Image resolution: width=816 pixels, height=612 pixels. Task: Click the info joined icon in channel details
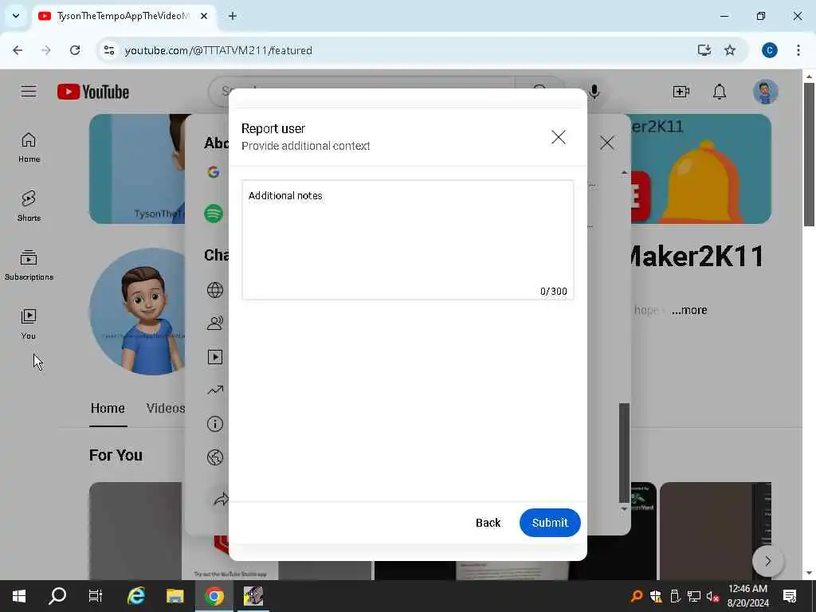click(x=215, y=424)
